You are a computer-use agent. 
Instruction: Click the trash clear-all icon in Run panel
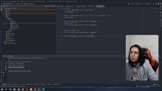(x=6, y=69)
